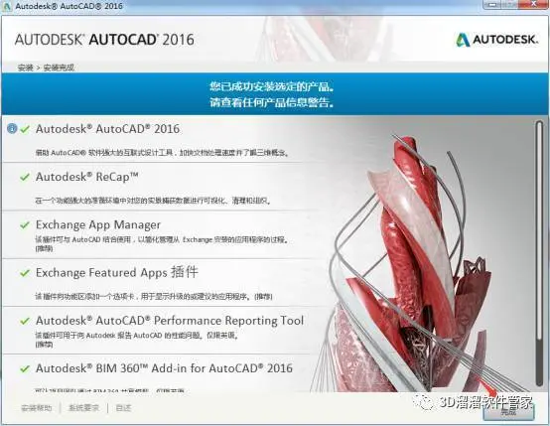Click the product list vertical scrollbar
Image resolution: width=550 pixels, height=426 pixels.
pos(539,252)
